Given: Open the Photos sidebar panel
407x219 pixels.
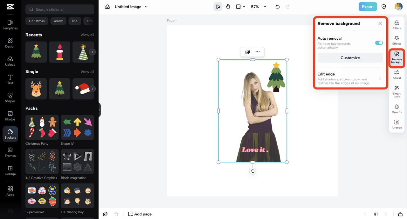Looking at the screenshot, I should 10,116.
